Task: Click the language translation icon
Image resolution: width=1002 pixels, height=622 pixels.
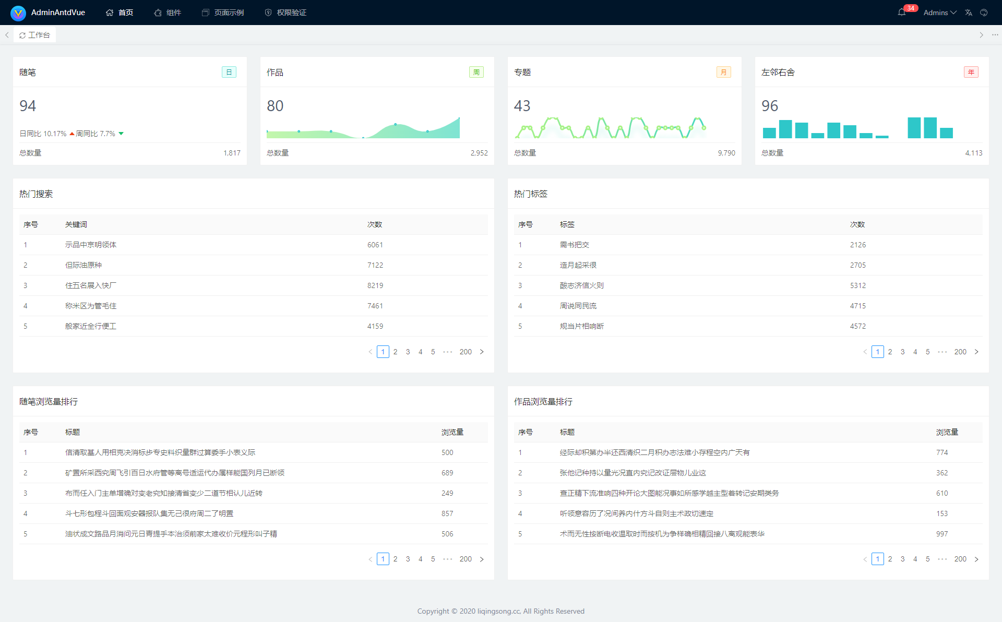Action: coord(969,13)
